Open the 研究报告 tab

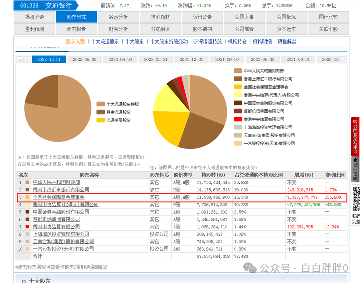coord(76,29)
